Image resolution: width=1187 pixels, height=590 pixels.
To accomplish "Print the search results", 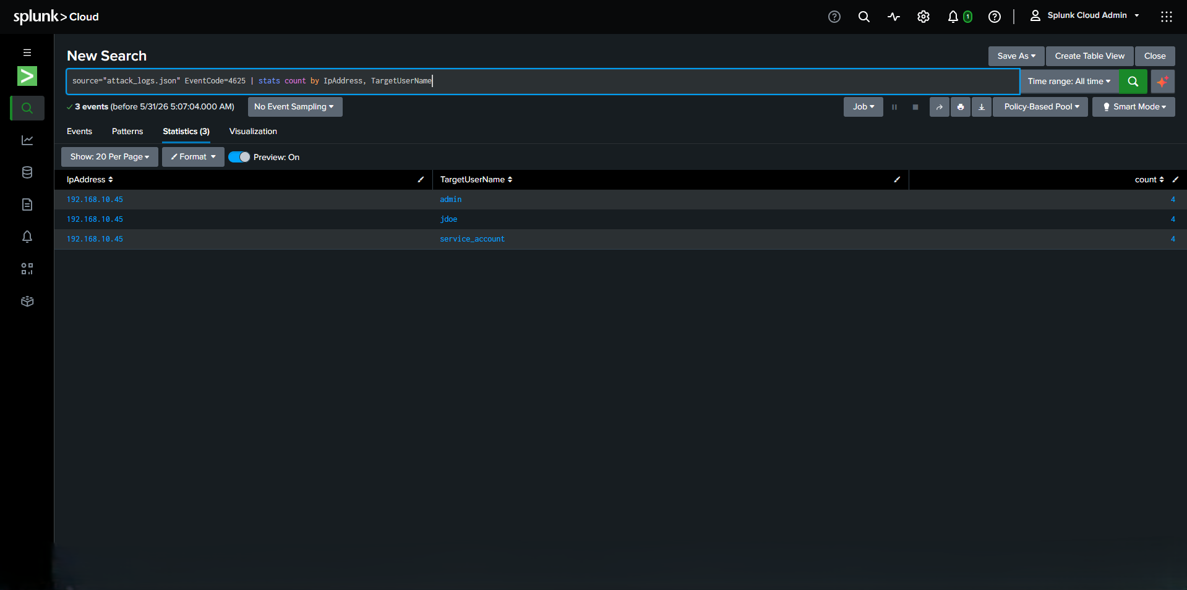I will tap(961, 107).
